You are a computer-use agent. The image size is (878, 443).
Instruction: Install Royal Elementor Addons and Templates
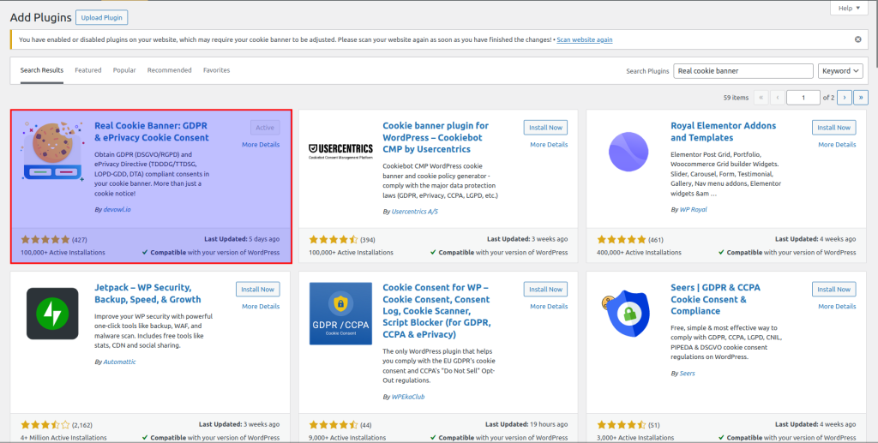(833, 128)
